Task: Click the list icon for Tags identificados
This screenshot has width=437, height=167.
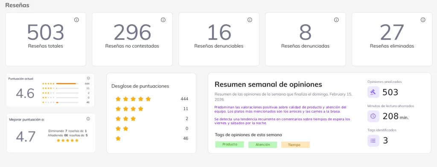Action: coord(373,140)
